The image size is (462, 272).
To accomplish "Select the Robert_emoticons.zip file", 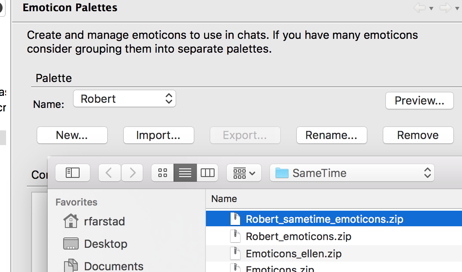I will [x=298, y=237].
